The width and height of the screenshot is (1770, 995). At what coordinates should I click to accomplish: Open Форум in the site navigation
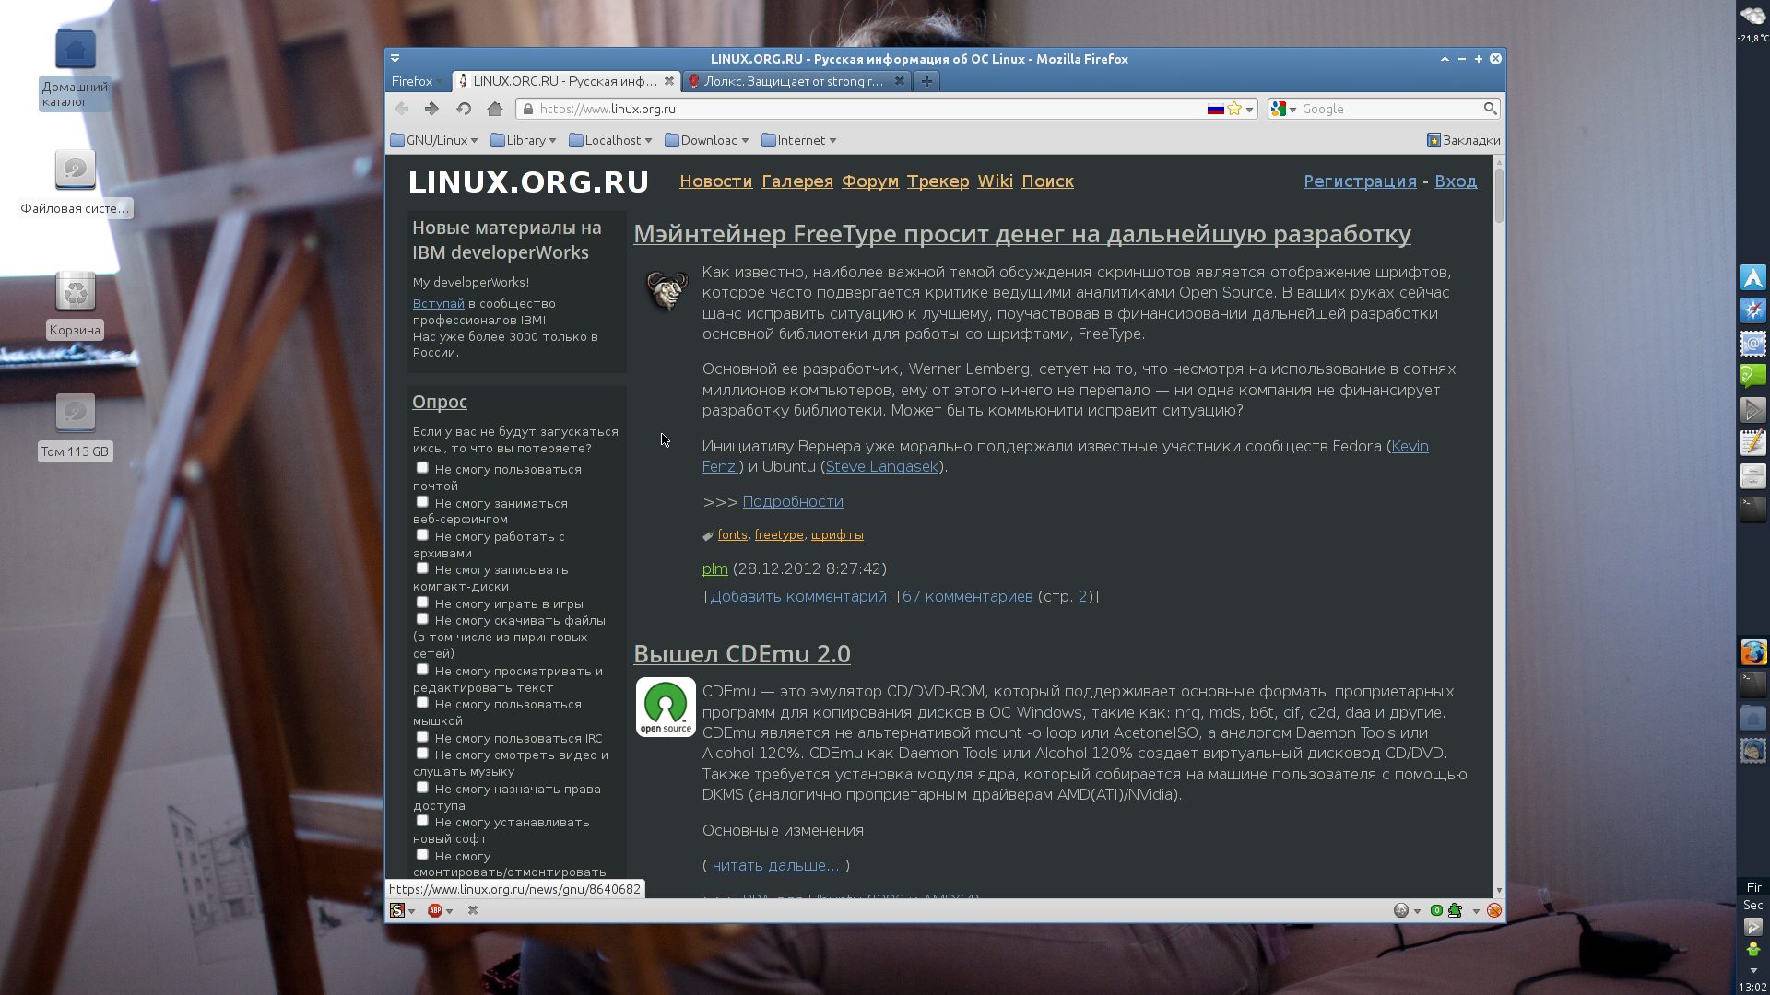click(870, 181)
